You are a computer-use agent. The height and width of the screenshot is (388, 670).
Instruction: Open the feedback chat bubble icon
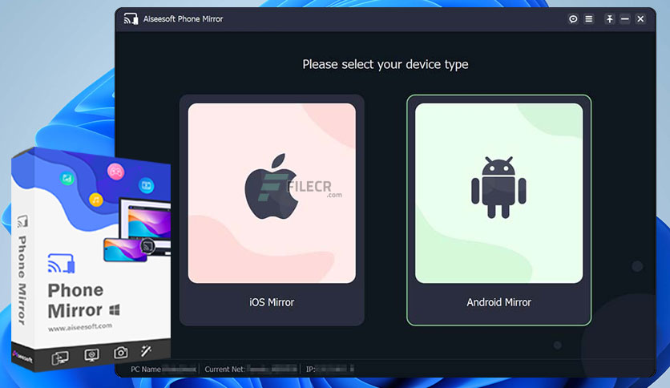click(x=573, y=18)
